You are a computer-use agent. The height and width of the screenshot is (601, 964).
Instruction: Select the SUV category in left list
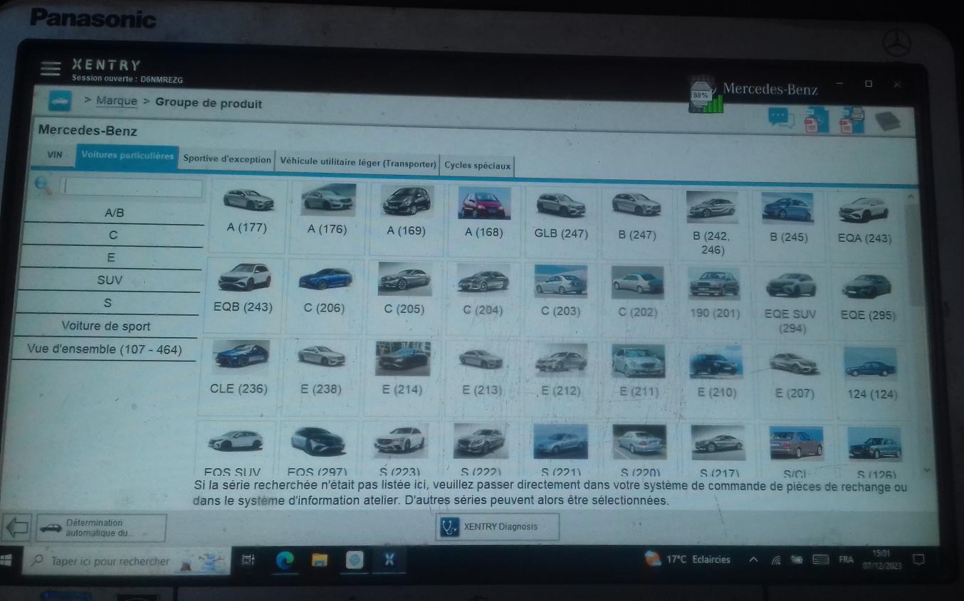tap(110, 280)
